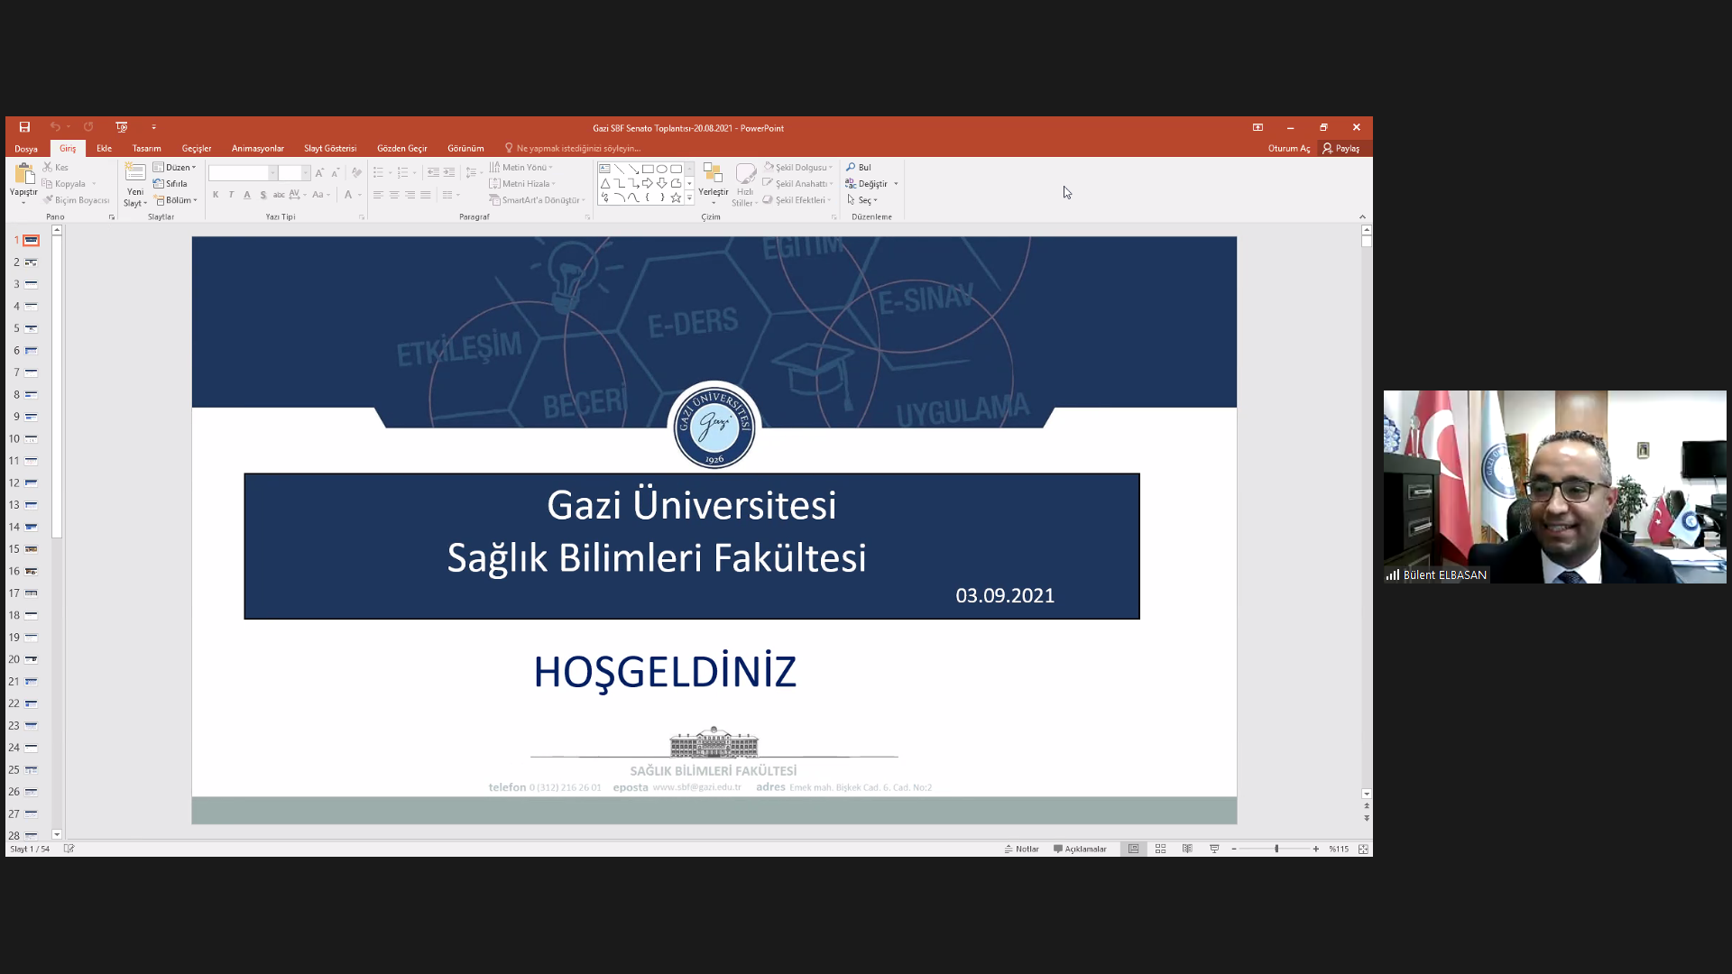This screenshot has width=1732, height=974.
Task: Click the Kes (Cut) scissors icon
Action: [48, 167]
